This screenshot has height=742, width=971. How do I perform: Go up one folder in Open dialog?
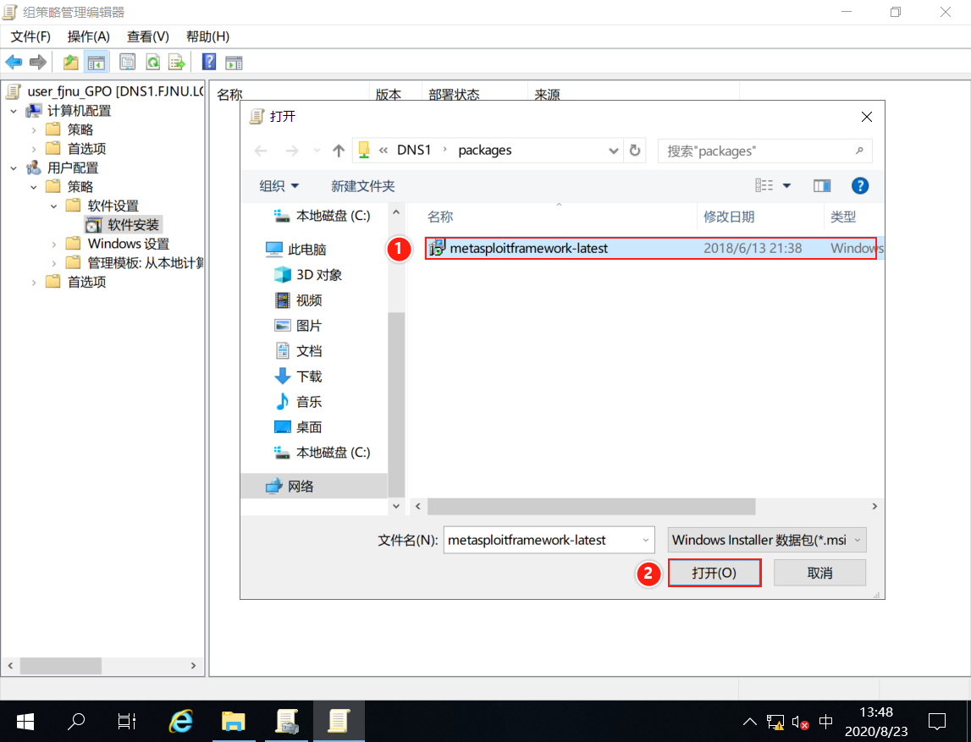click(x=338, y=151)
